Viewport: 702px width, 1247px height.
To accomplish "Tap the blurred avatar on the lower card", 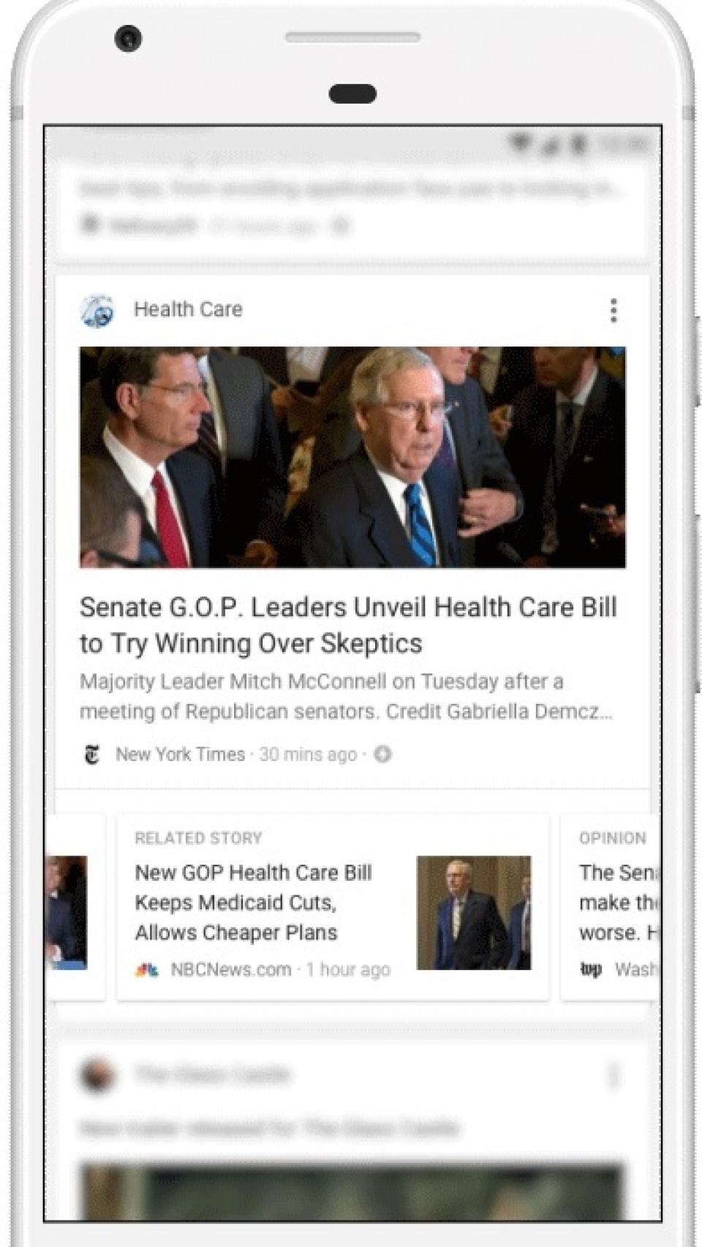I will 97,1075.
